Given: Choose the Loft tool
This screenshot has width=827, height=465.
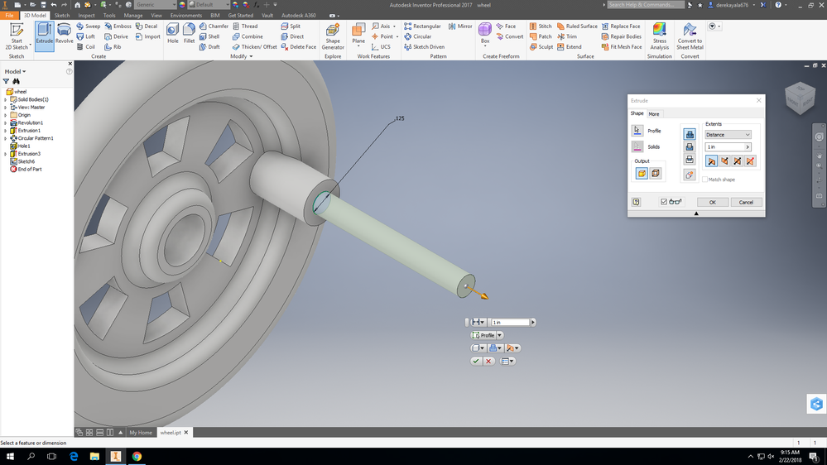Looking at the screenshot, I should 86,36.
